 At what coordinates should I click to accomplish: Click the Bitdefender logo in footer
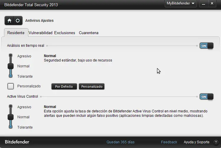17,142
